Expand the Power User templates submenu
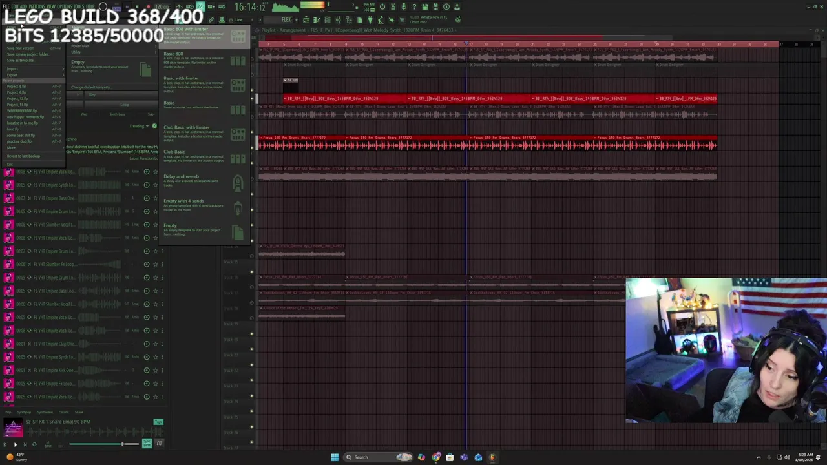 [x=112, y=46]
